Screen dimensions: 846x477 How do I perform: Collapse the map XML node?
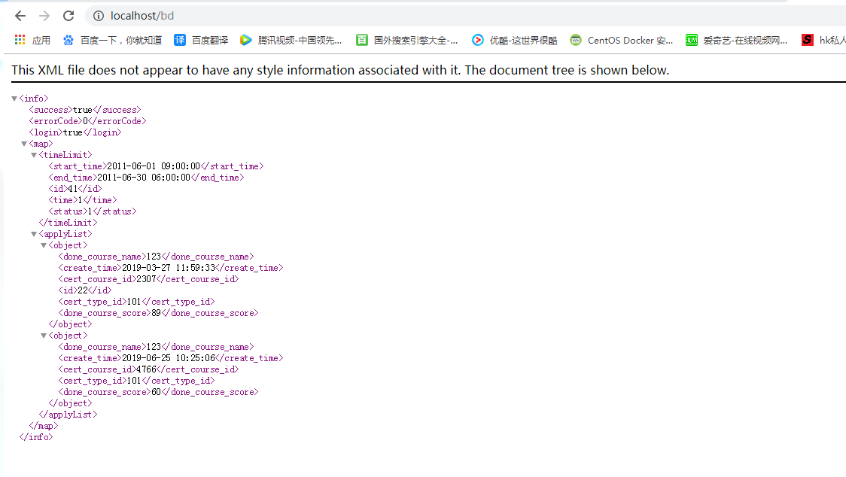(23, 143)
